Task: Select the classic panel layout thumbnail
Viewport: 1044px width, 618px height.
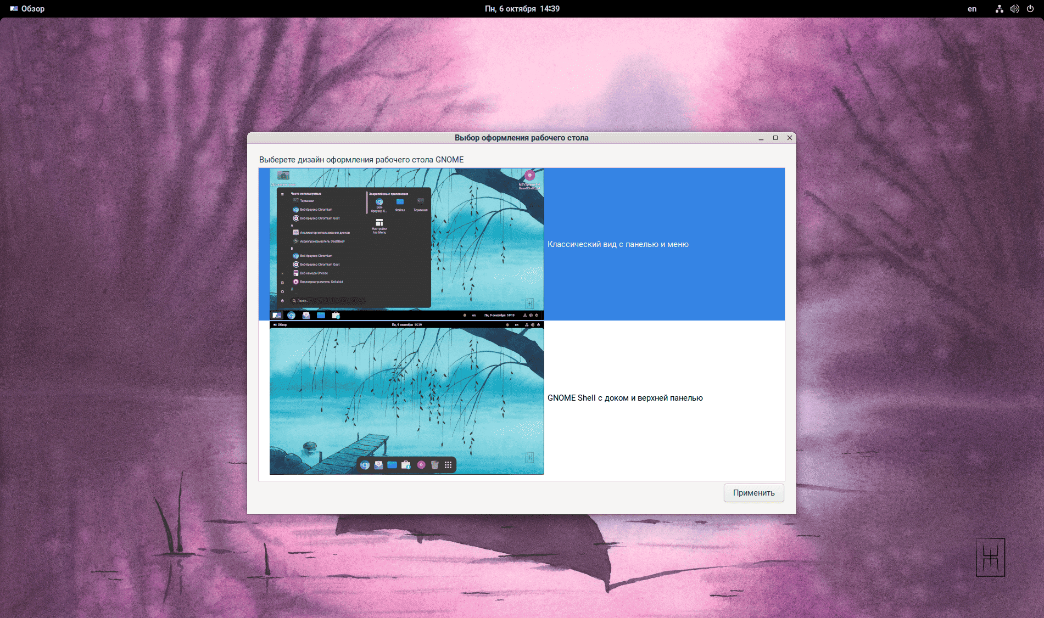Action: pyautogui.click(x=406, y=244)
